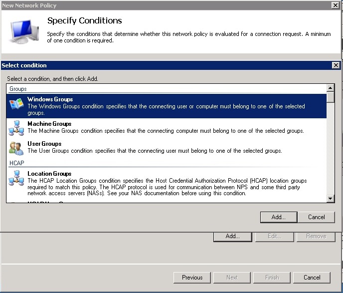Viewport: 343px width, 293px height.
Task: Cancel the Select condition dialog
Action: 316,217
